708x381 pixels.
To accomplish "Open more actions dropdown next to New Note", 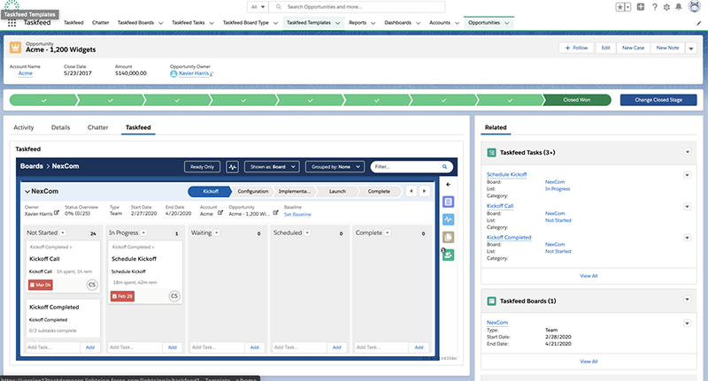I will (x=691, y=49).
